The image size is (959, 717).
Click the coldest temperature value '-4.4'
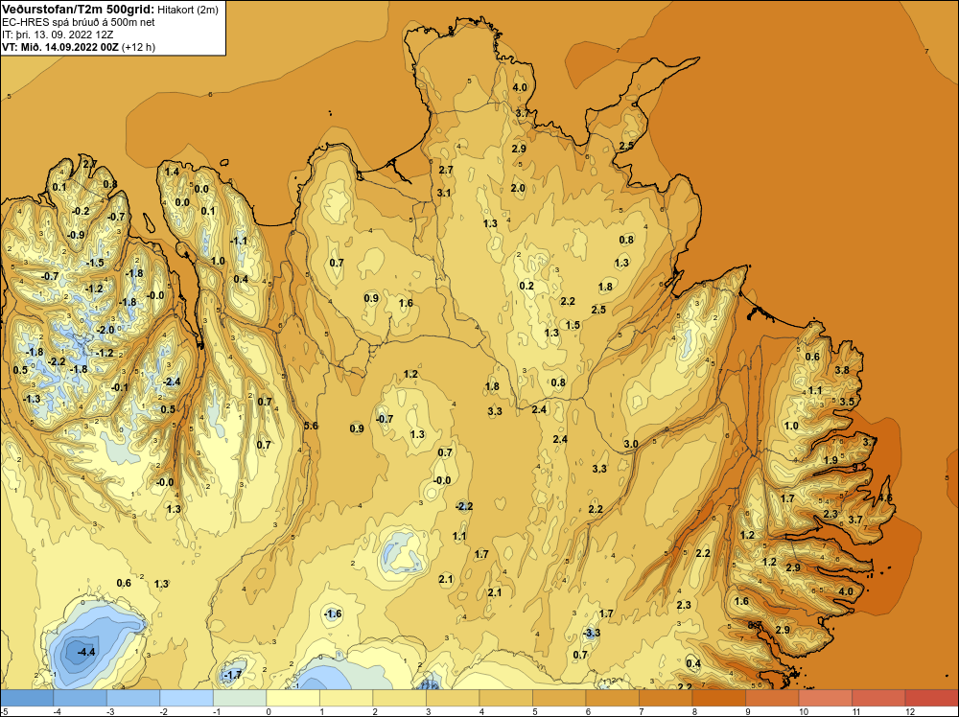(x=86, y=652)
